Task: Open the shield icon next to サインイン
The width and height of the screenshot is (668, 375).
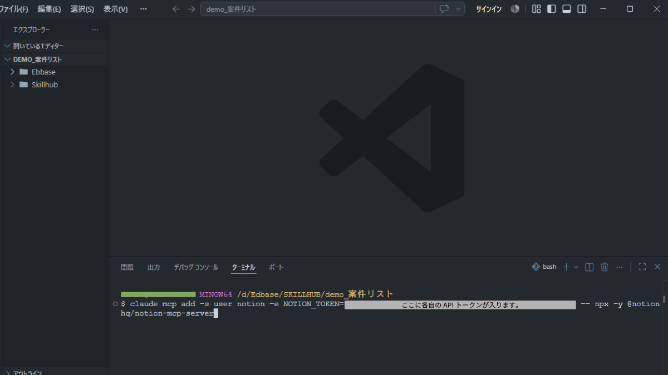Action: 515,9
